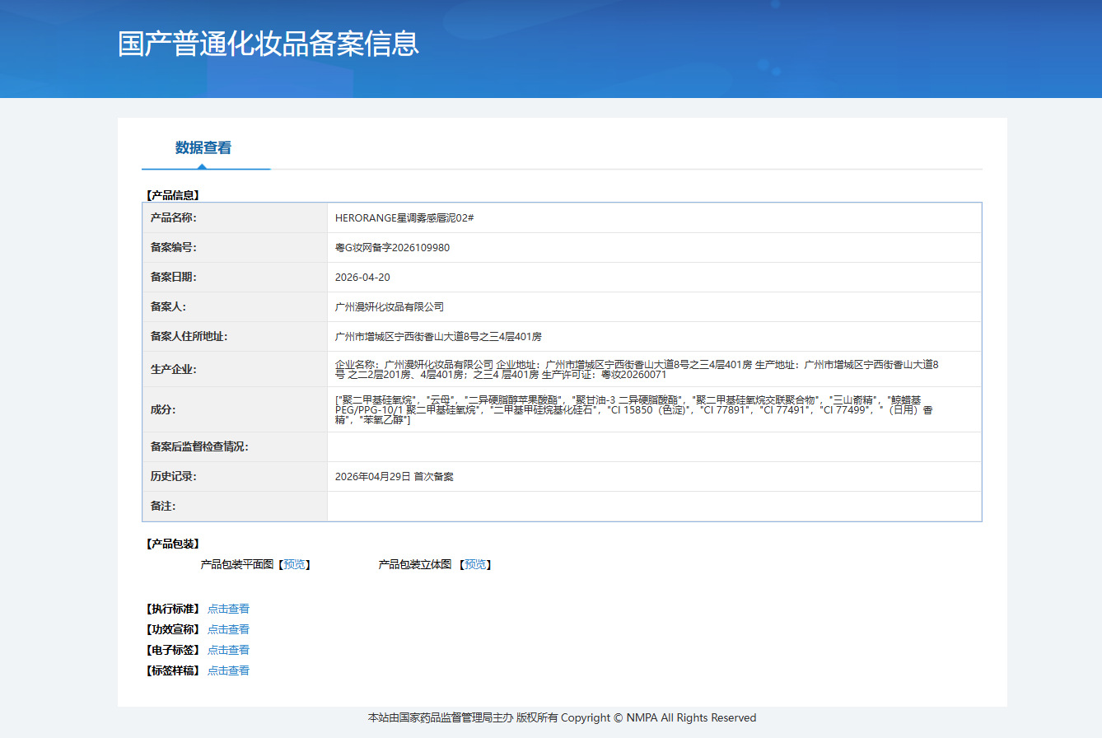1102x738 pixels.
Task: Preview the 产品包装立体图 image
Action: tap(475, 565)
